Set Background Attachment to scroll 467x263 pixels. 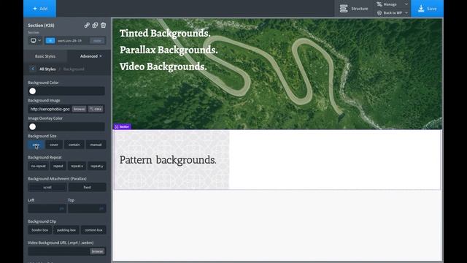(47, 187)
